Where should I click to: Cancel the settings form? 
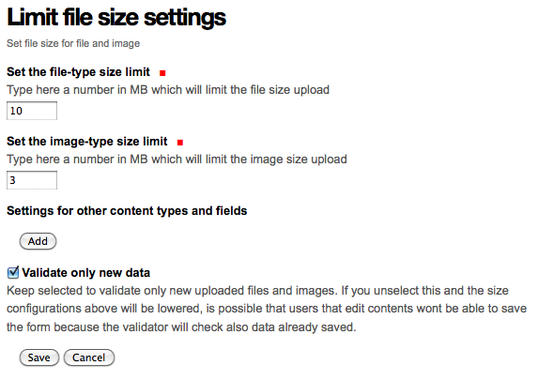89,357
